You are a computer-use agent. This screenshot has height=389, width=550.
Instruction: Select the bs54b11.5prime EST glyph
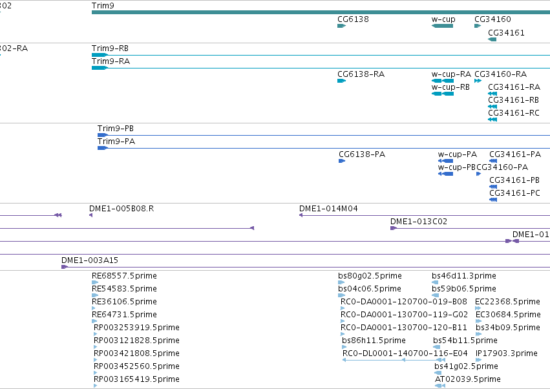(437, 347)
